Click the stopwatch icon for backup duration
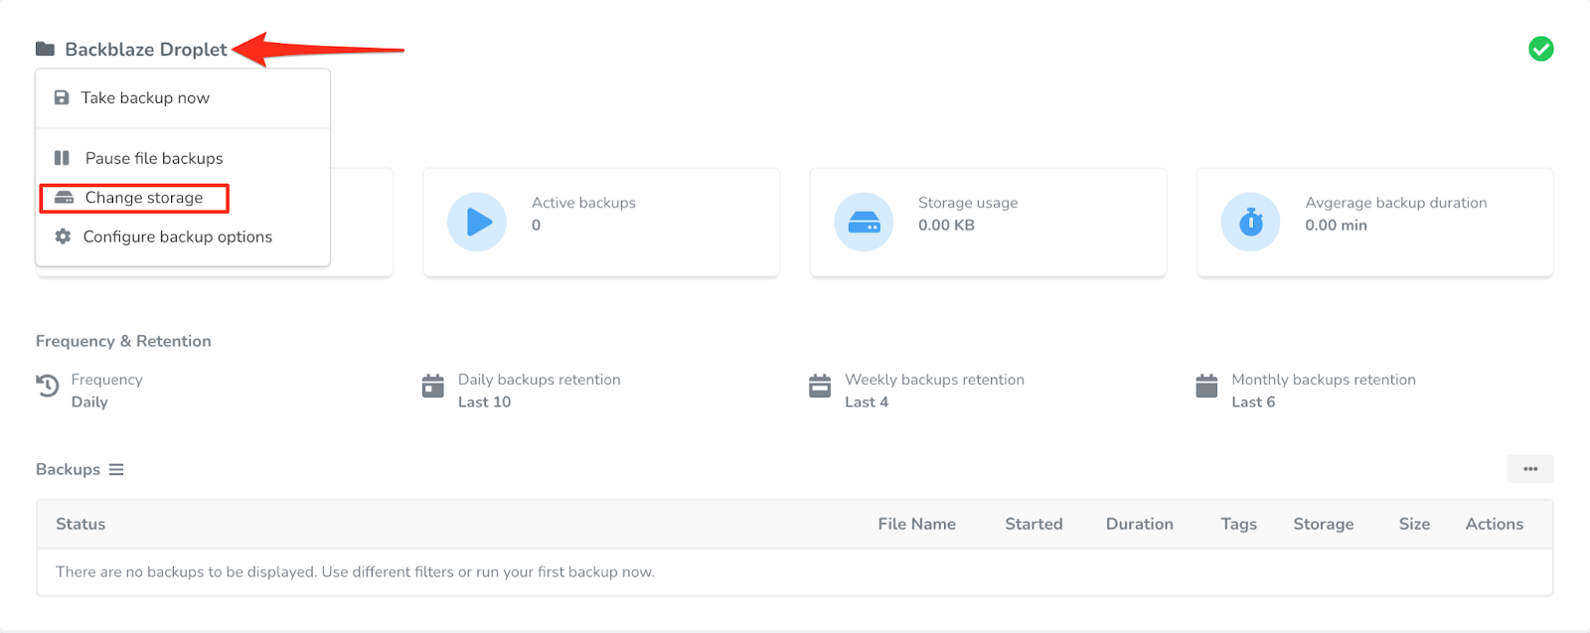The height and width of the screenshot is (633, 1590). [1250, 222]
